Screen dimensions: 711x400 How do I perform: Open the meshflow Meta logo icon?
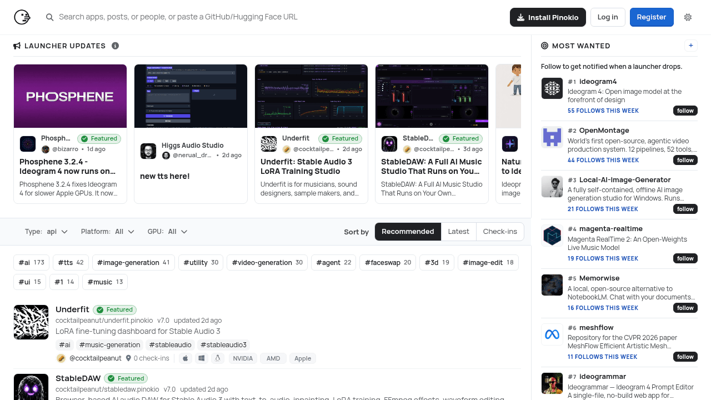coord(552,334)
